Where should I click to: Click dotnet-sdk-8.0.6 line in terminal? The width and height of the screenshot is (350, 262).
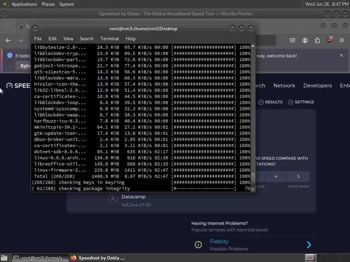tap(142, 152)
